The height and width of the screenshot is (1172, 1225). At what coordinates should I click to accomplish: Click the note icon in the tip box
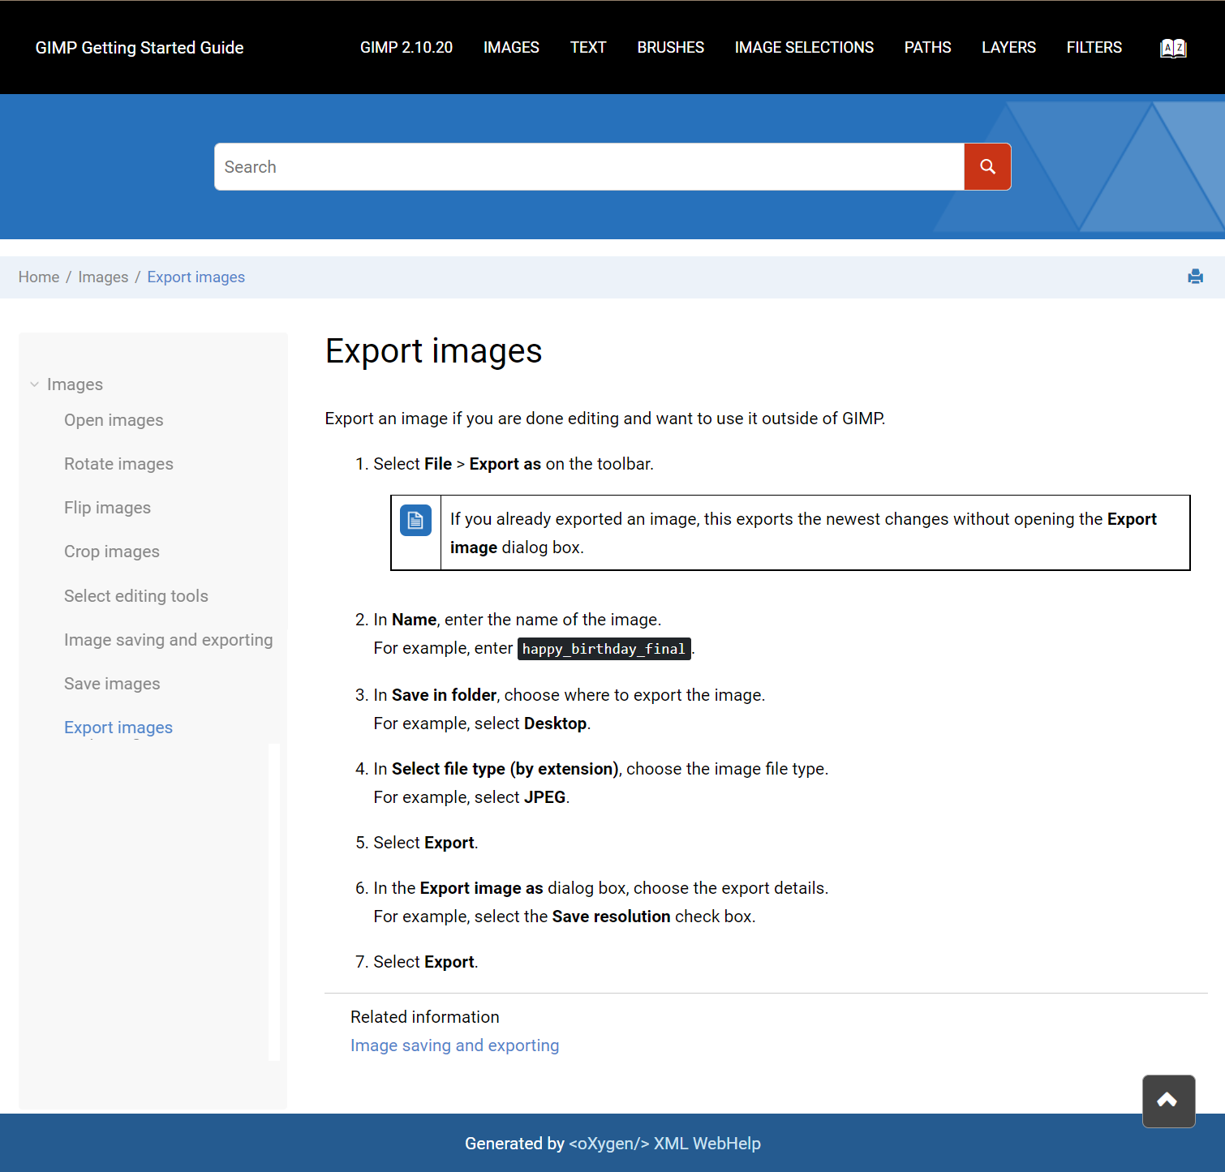[x=415, y=520]
